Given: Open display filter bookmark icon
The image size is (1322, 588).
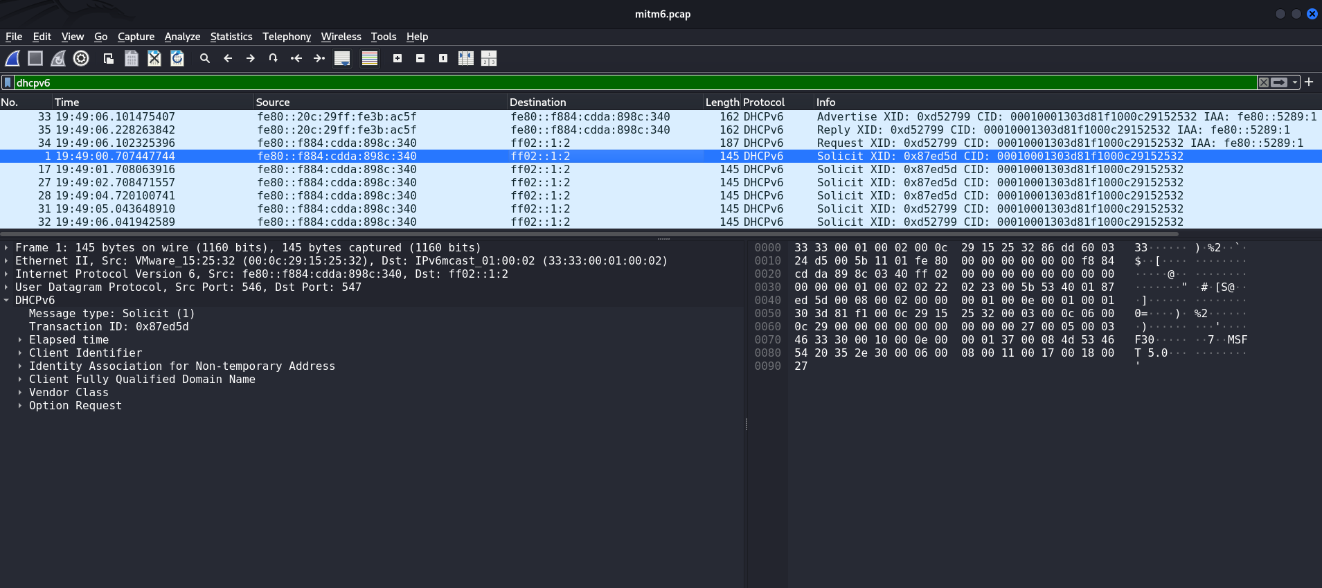Looking at the screenshot, I should tap(8, 82).
